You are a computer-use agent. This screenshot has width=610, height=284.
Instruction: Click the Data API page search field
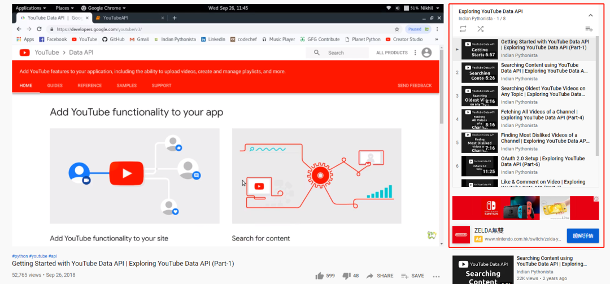[337, 53]
